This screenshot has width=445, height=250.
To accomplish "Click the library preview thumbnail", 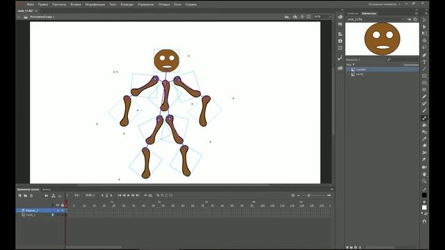I will (x=382, y=39).
